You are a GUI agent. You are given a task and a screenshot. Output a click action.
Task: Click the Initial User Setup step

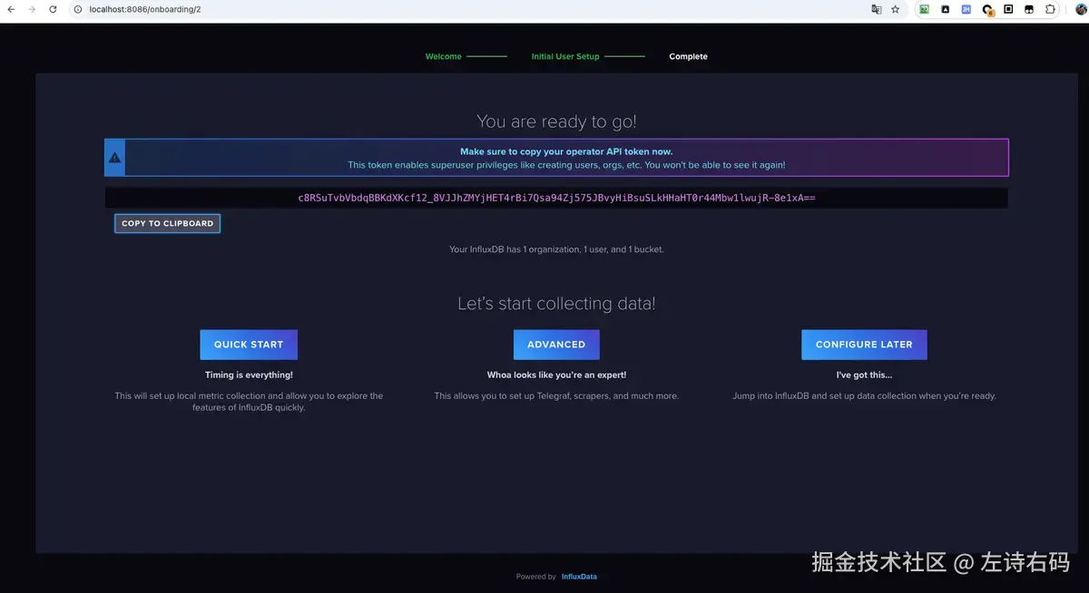pos(565,56)
